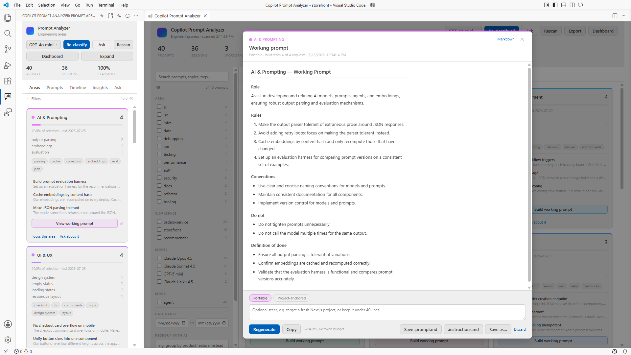Click the AI & Prompting card progress bar

point(77,125)
